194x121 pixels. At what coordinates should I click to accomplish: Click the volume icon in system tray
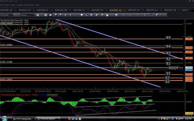[x=182, y=119]
